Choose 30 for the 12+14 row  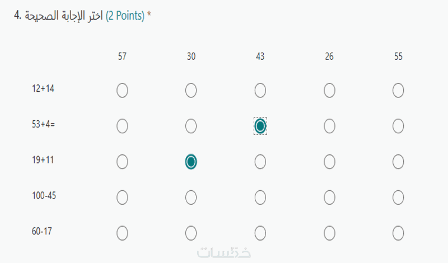tap(191, 90)
